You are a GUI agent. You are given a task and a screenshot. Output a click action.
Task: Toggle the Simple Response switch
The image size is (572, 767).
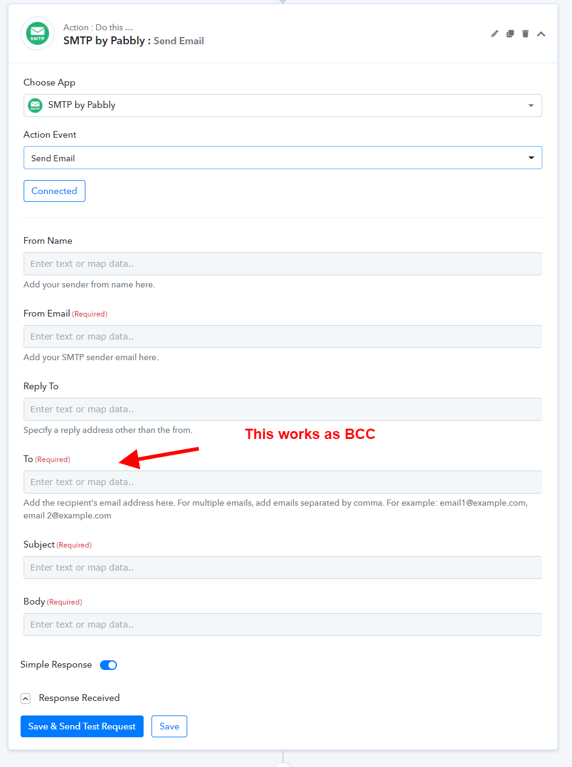108,665
